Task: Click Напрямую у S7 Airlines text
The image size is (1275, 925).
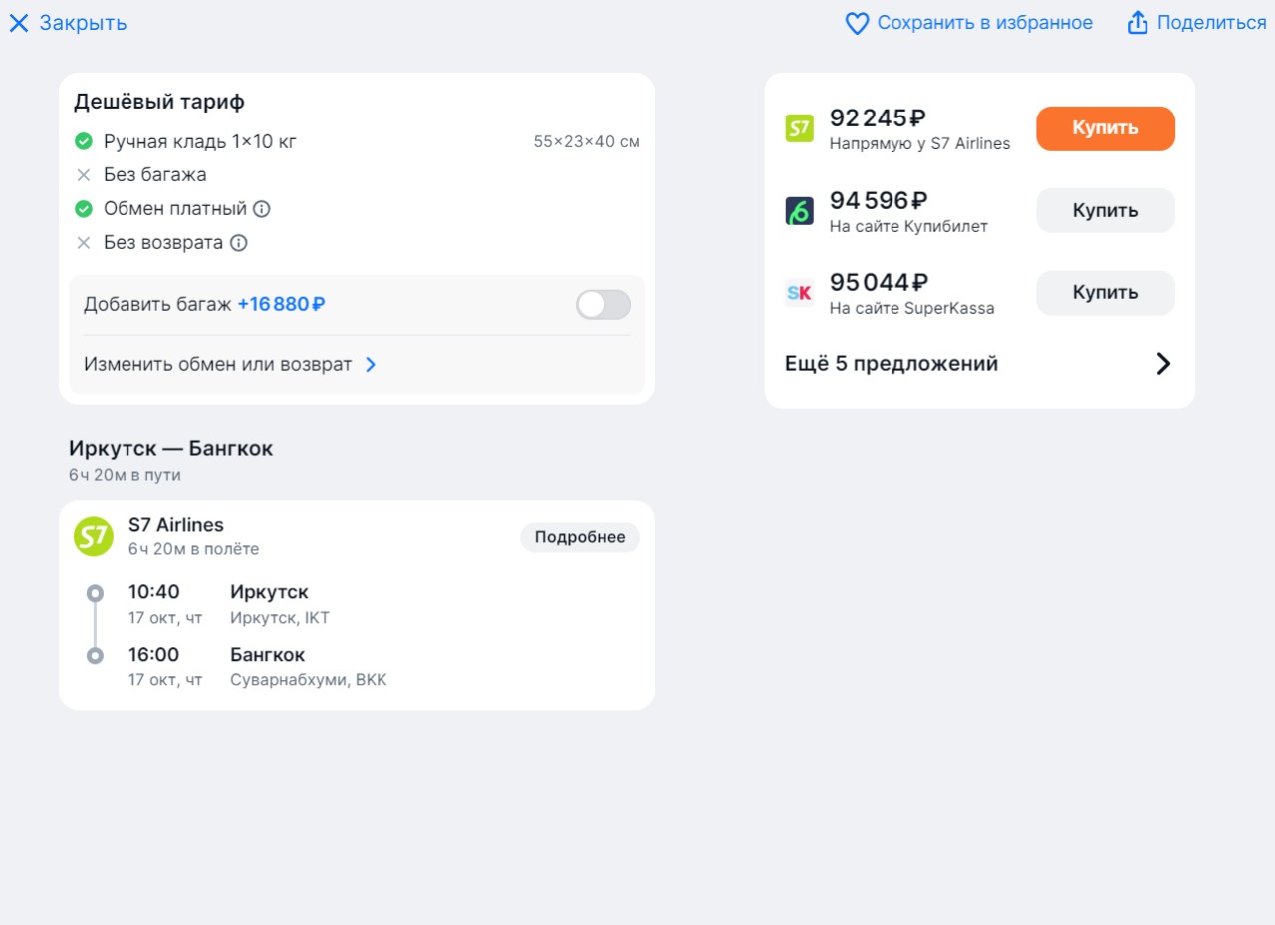Action: (919, 144)
